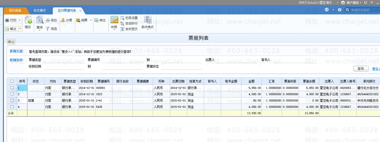Toggle the select-all header checkbox
Viewport: 380px width, 142px height.
pyautogui.click(x=12, y=81)
